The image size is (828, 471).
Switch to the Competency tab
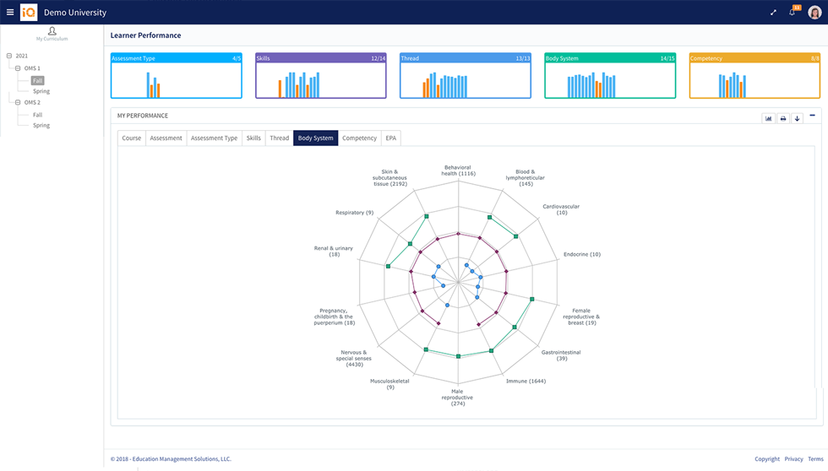(x=359, y=138)
